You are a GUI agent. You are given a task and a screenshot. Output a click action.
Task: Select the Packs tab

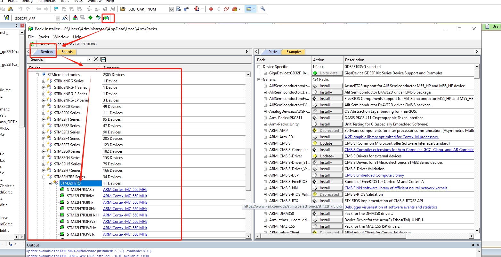[273, 52]
